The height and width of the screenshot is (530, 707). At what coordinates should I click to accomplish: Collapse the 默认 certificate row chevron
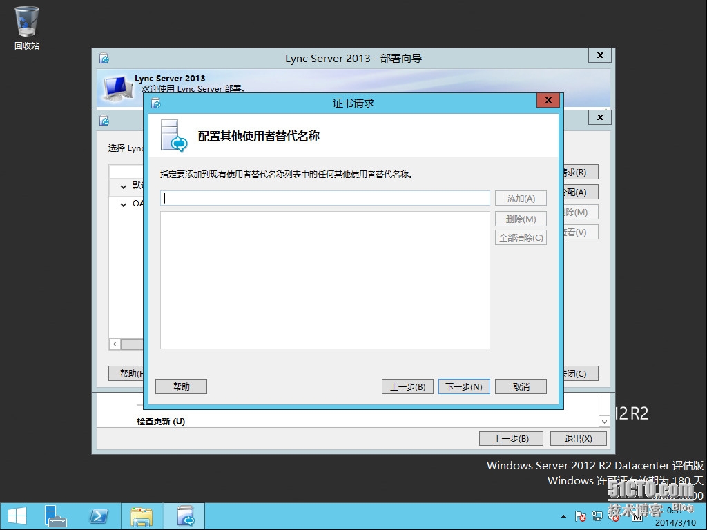(123, 186)
